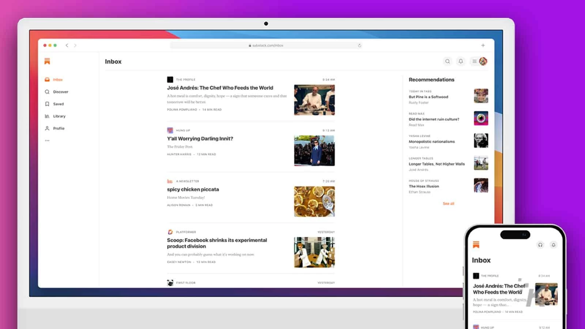Viewport: 585px width, 329px height.
Task: Click the Platformer publication logo
Action: click(170, 232)
